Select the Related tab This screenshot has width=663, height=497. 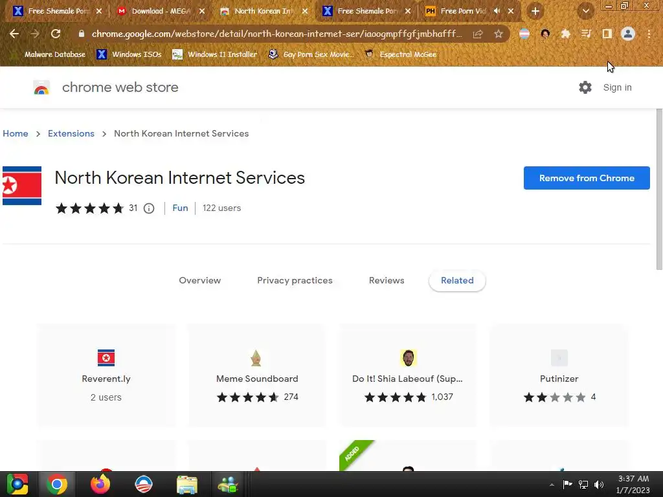click(x=457, y=281)
